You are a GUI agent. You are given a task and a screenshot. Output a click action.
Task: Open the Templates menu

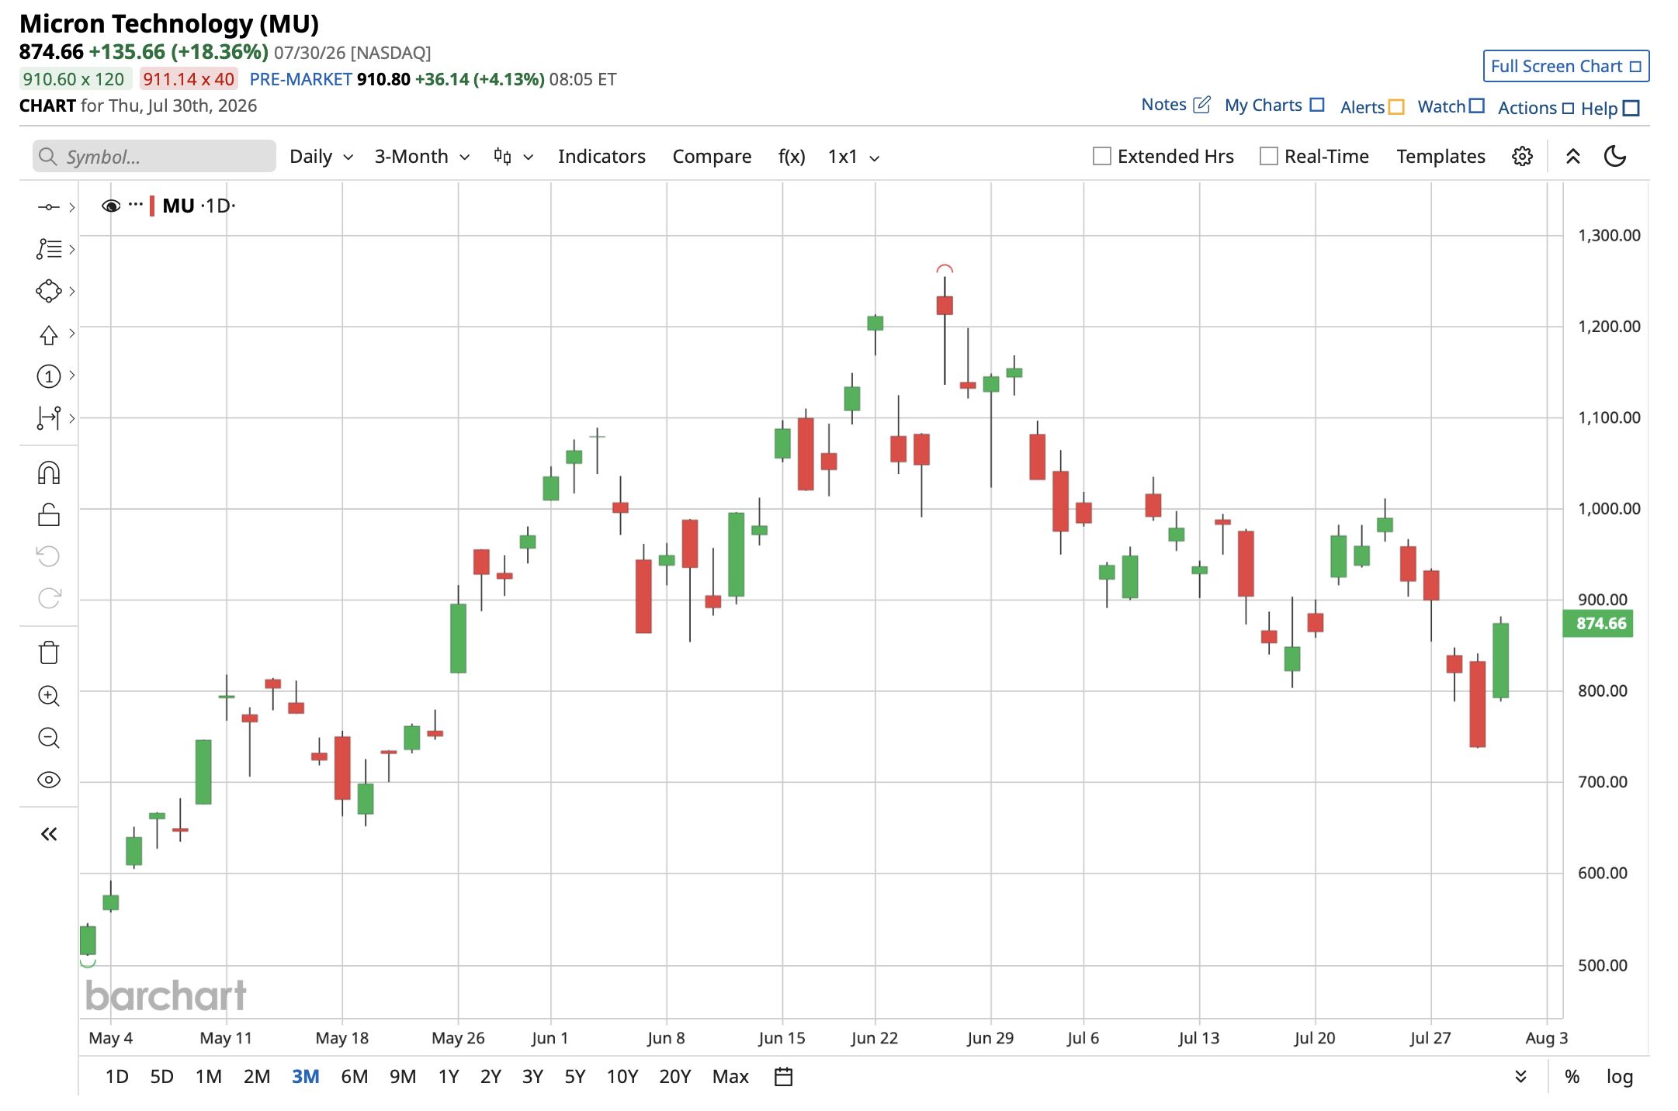coord(1441,157)
